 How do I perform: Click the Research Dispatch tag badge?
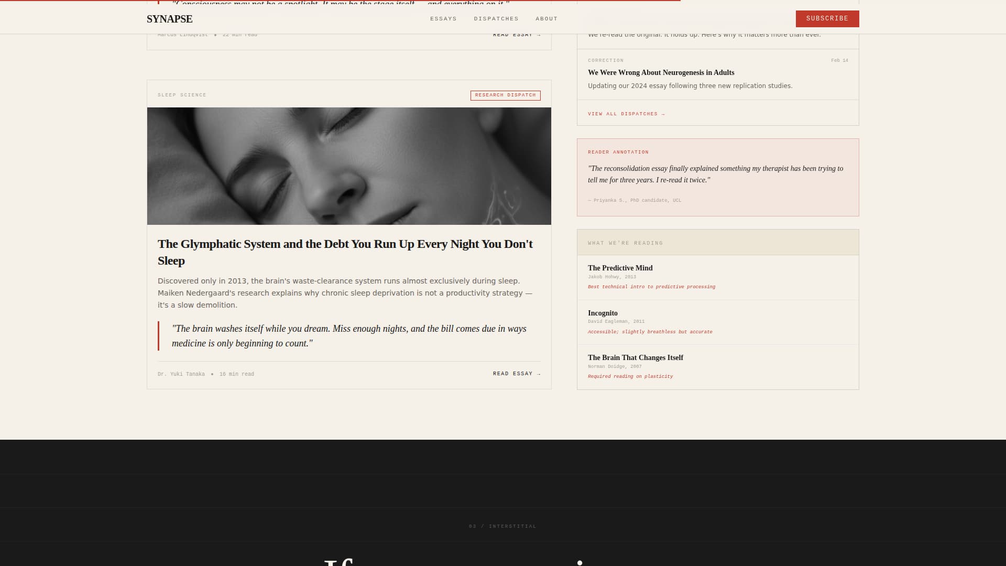click(506, 95)
